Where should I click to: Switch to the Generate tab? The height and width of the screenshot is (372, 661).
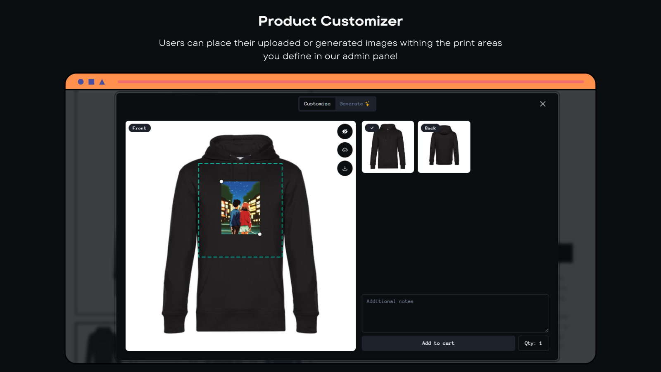tap(355, 104)
